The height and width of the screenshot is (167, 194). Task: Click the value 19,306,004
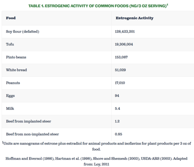(x=124, y=44)
